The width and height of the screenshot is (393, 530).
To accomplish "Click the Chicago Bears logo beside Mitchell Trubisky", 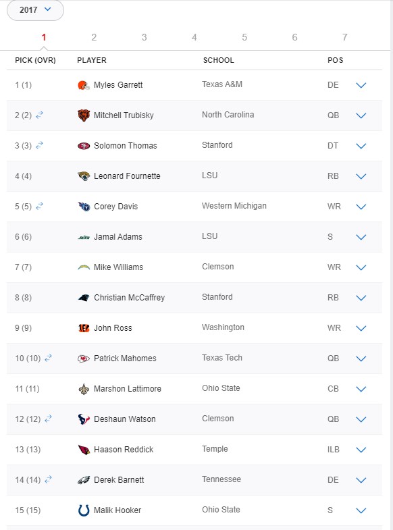I will click(84, 115).
